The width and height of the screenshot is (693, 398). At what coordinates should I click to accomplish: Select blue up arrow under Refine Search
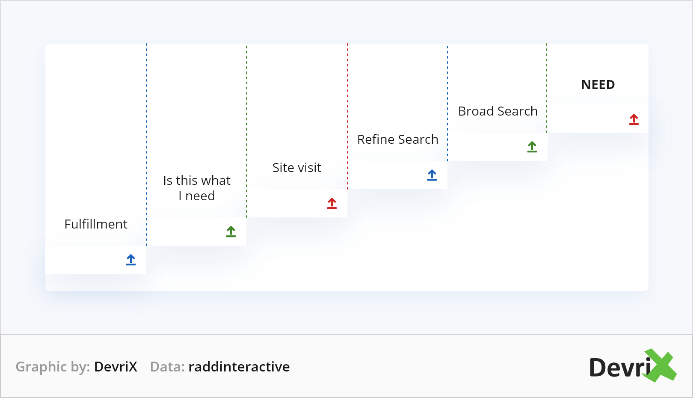coord(432,175)
